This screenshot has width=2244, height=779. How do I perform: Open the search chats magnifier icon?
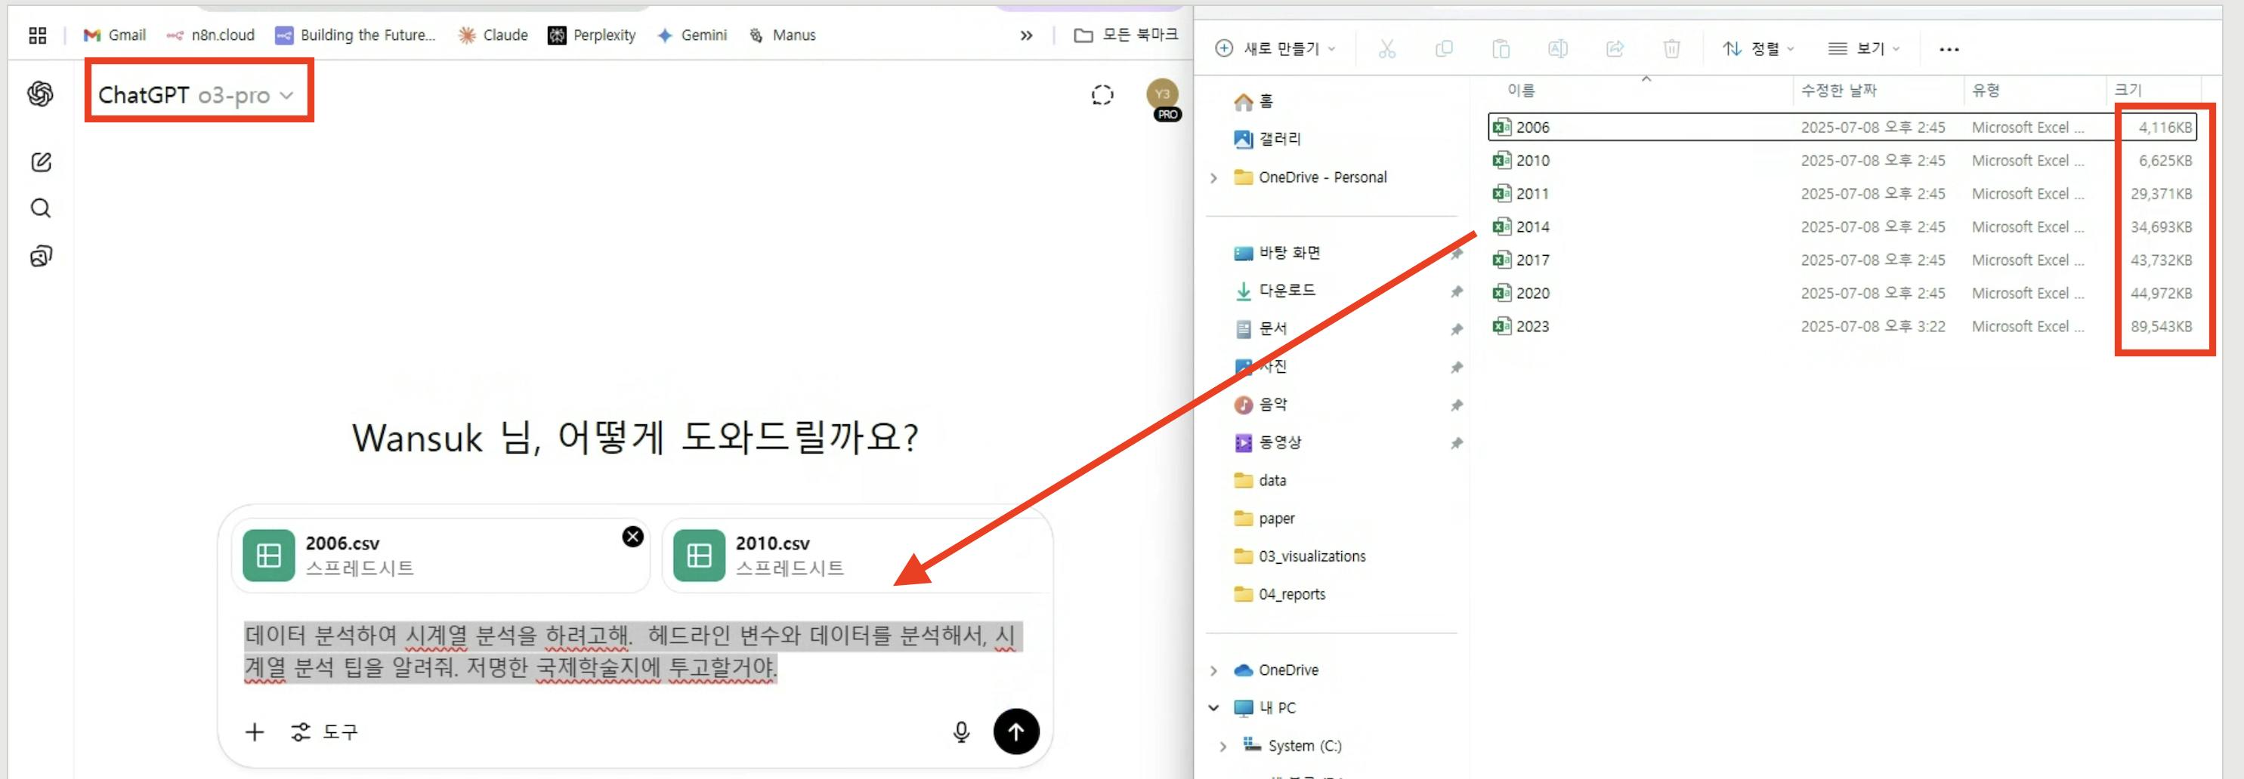click(41, 209)
